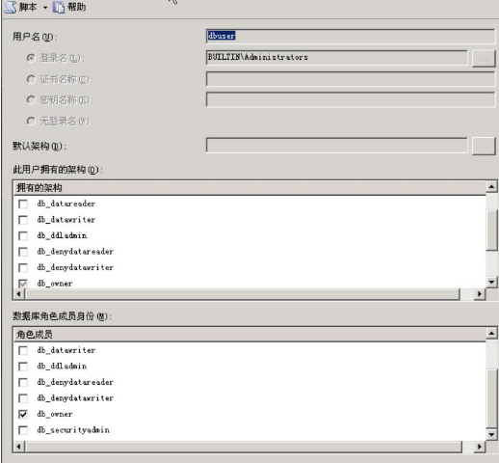Click the owned schemas scroll-right arrow
The width and height of the screenshot is (499, 463).
pos(480,294)
